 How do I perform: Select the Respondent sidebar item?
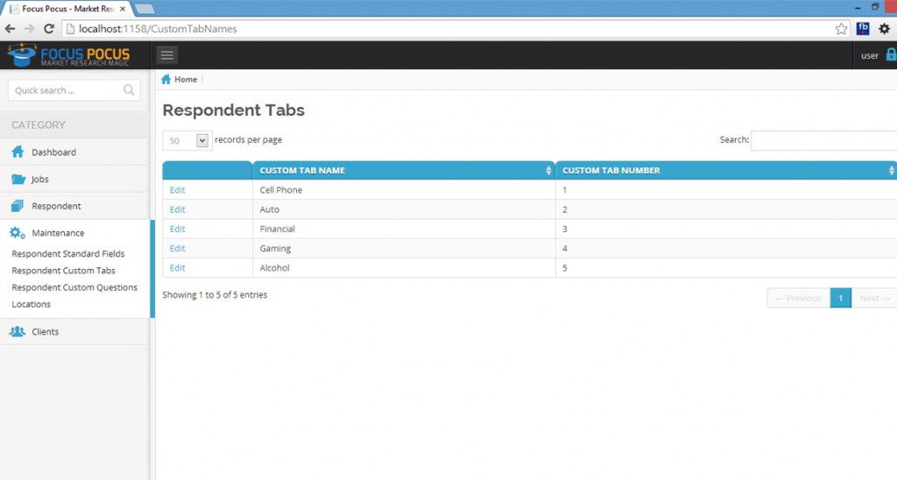coord(56,207)
